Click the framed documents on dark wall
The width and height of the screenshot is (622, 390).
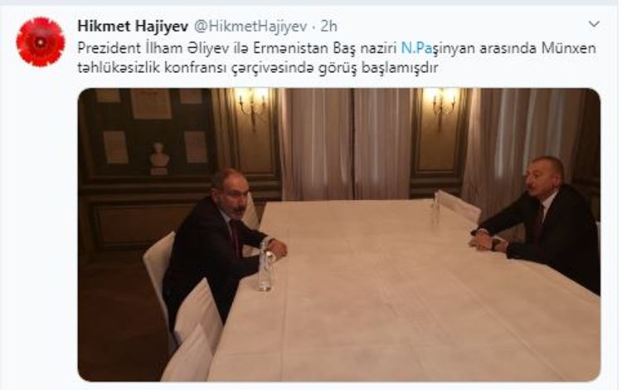(151, 125)
